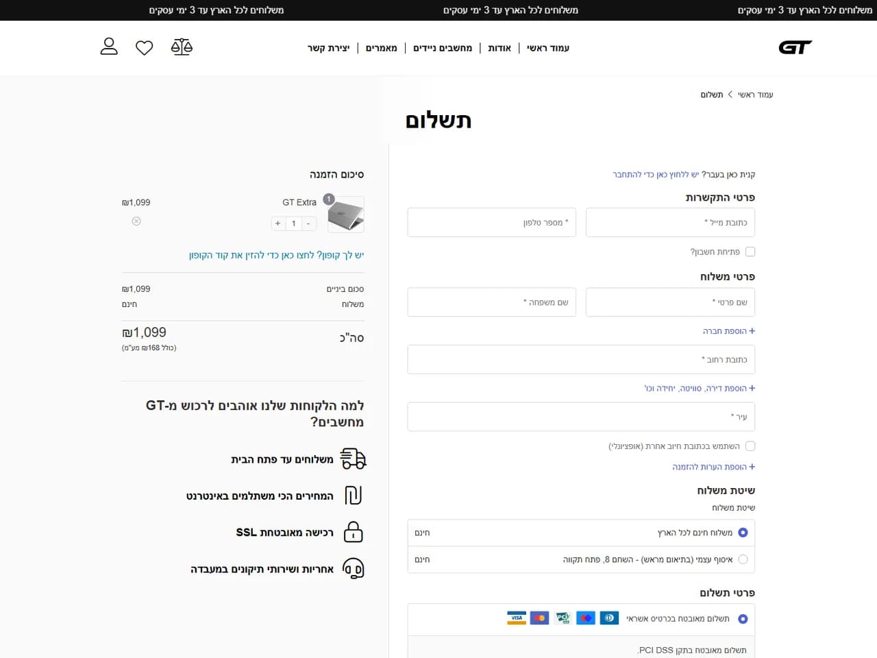Expand הוספת חברה field
The width and height of the screenshot is (877, 658).
pyautogui.click(x=729, y=331)
